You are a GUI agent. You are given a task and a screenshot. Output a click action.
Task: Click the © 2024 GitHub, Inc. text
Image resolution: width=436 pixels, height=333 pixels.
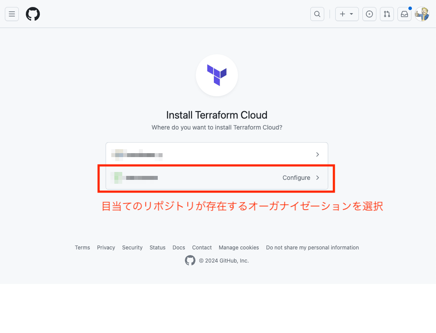[224, 261]
